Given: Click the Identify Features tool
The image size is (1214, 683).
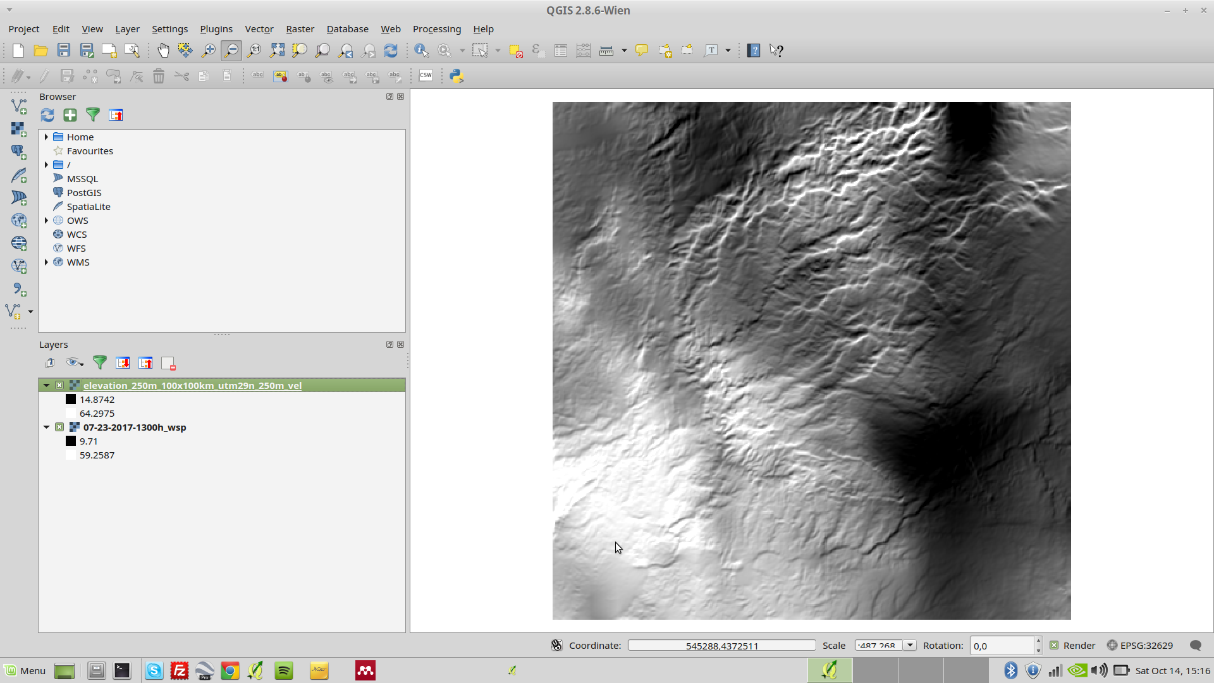Looking at the screenshot, I should pyautogui.click(x=421, y=51).
